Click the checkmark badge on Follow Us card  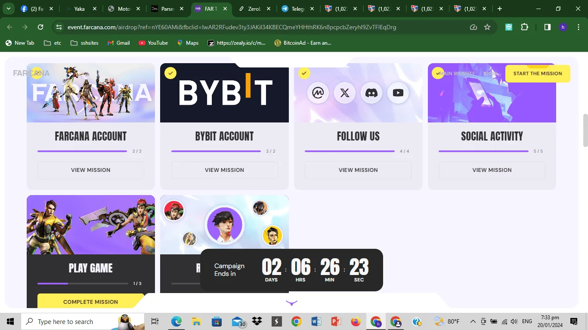tap(304, 73)
